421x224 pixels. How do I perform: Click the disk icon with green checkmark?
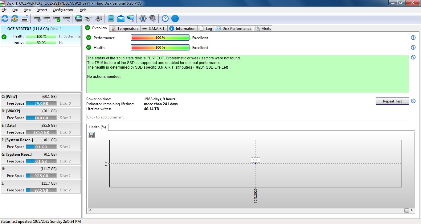(57, 19)
